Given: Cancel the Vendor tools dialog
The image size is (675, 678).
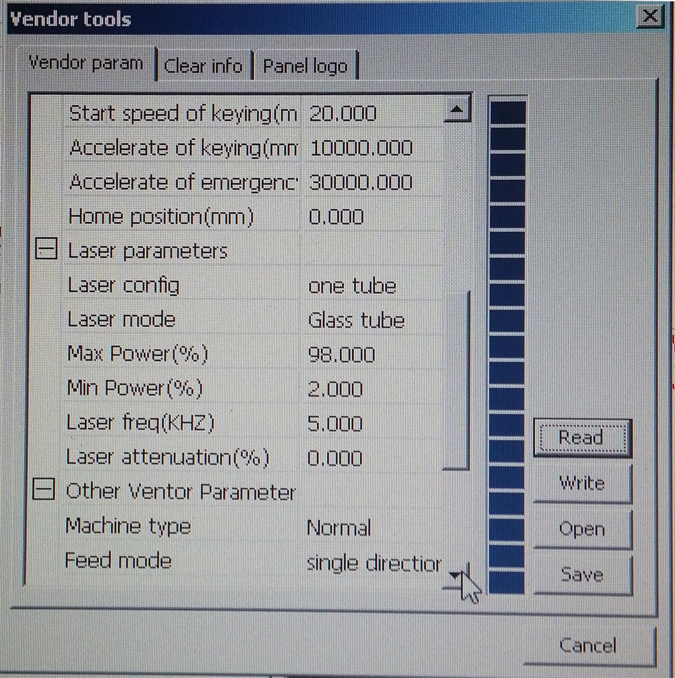Looking at the screenshot, I should [588, 645].
